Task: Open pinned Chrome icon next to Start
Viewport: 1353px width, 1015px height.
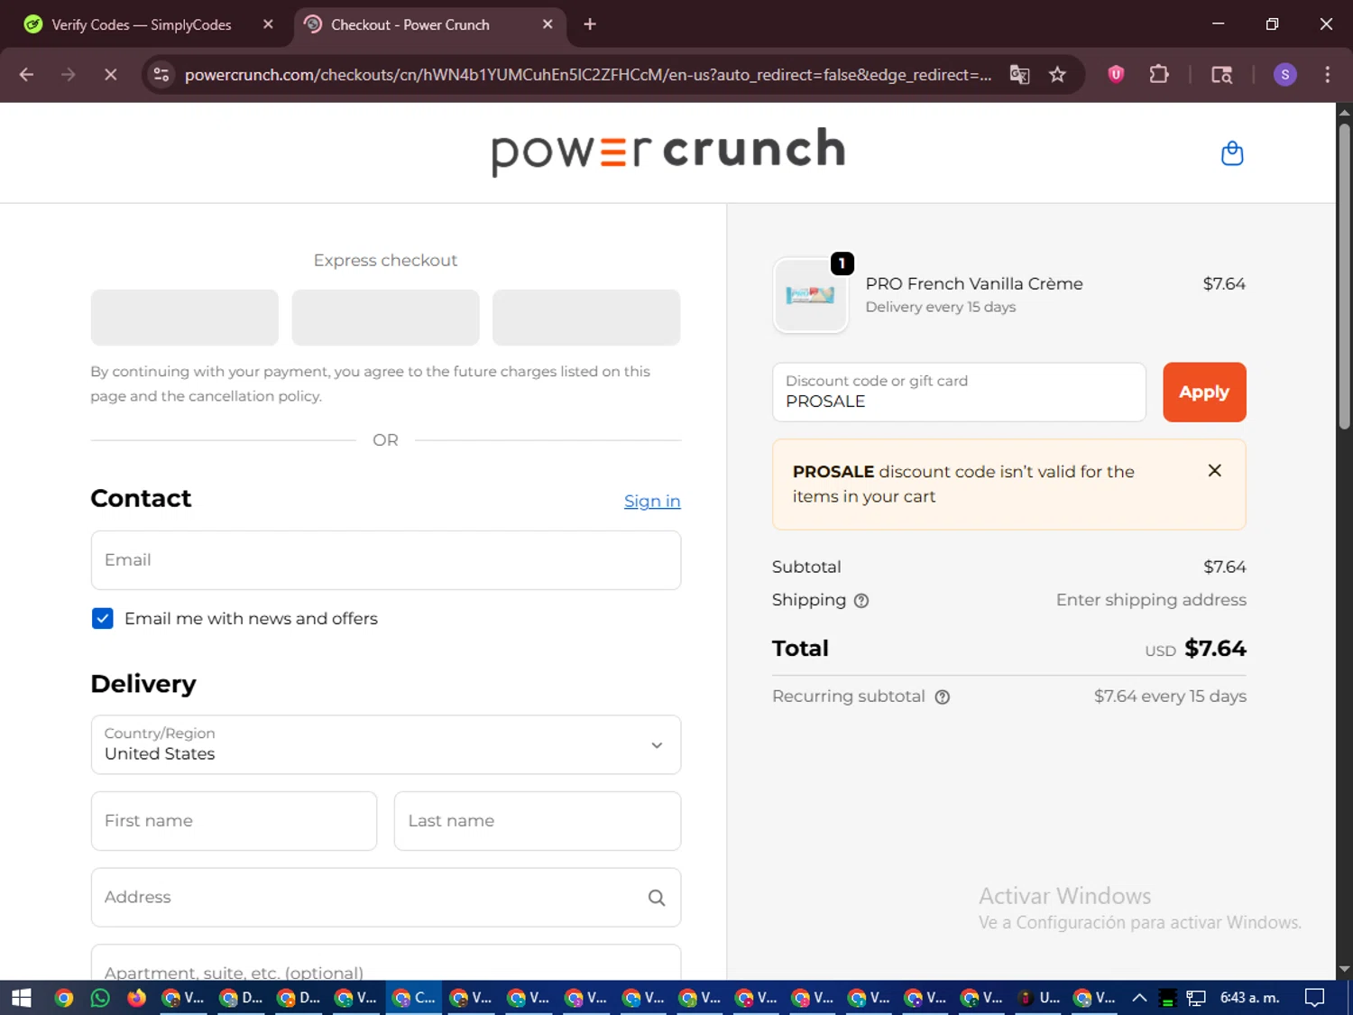Action: (x=63, y=998)
